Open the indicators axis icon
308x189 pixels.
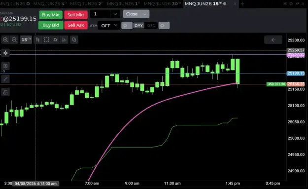(x=64, y=40)
